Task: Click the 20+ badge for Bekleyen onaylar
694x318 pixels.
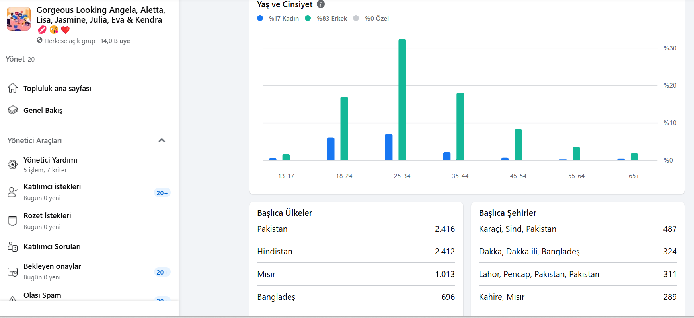Action: point(162,272)
